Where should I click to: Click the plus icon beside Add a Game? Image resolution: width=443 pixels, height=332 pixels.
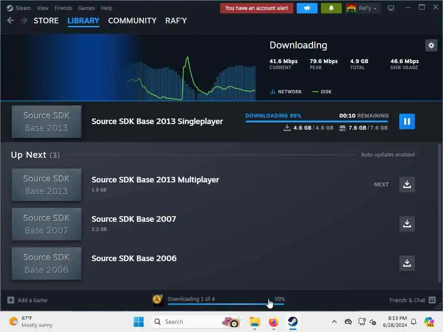(x=11, y=300)
